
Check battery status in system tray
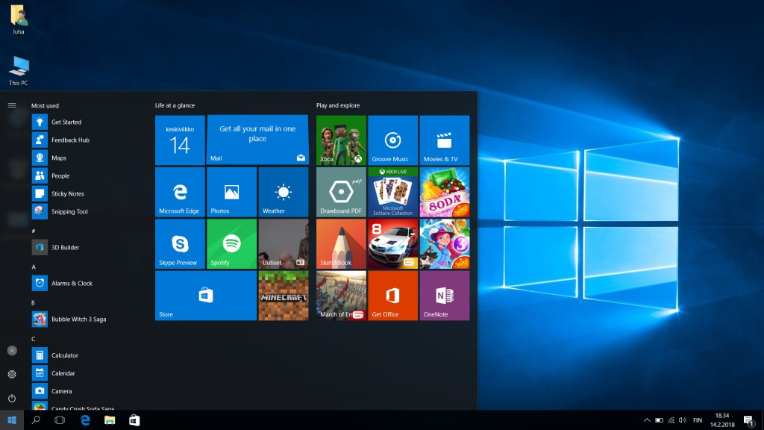[660, 420]
